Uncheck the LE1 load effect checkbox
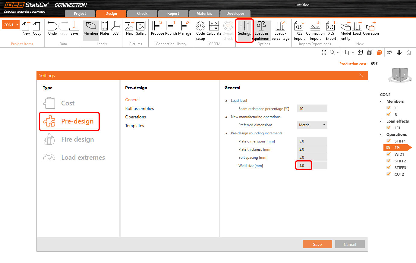The image size is (416, 263). pyautogui.click(x=389, y=127)
